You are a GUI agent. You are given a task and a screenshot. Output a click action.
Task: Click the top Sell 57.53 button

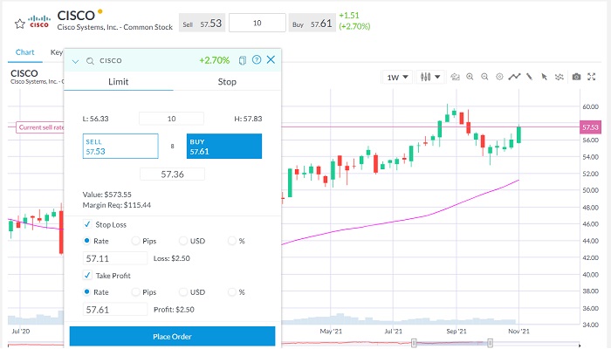tap(203, 24)
